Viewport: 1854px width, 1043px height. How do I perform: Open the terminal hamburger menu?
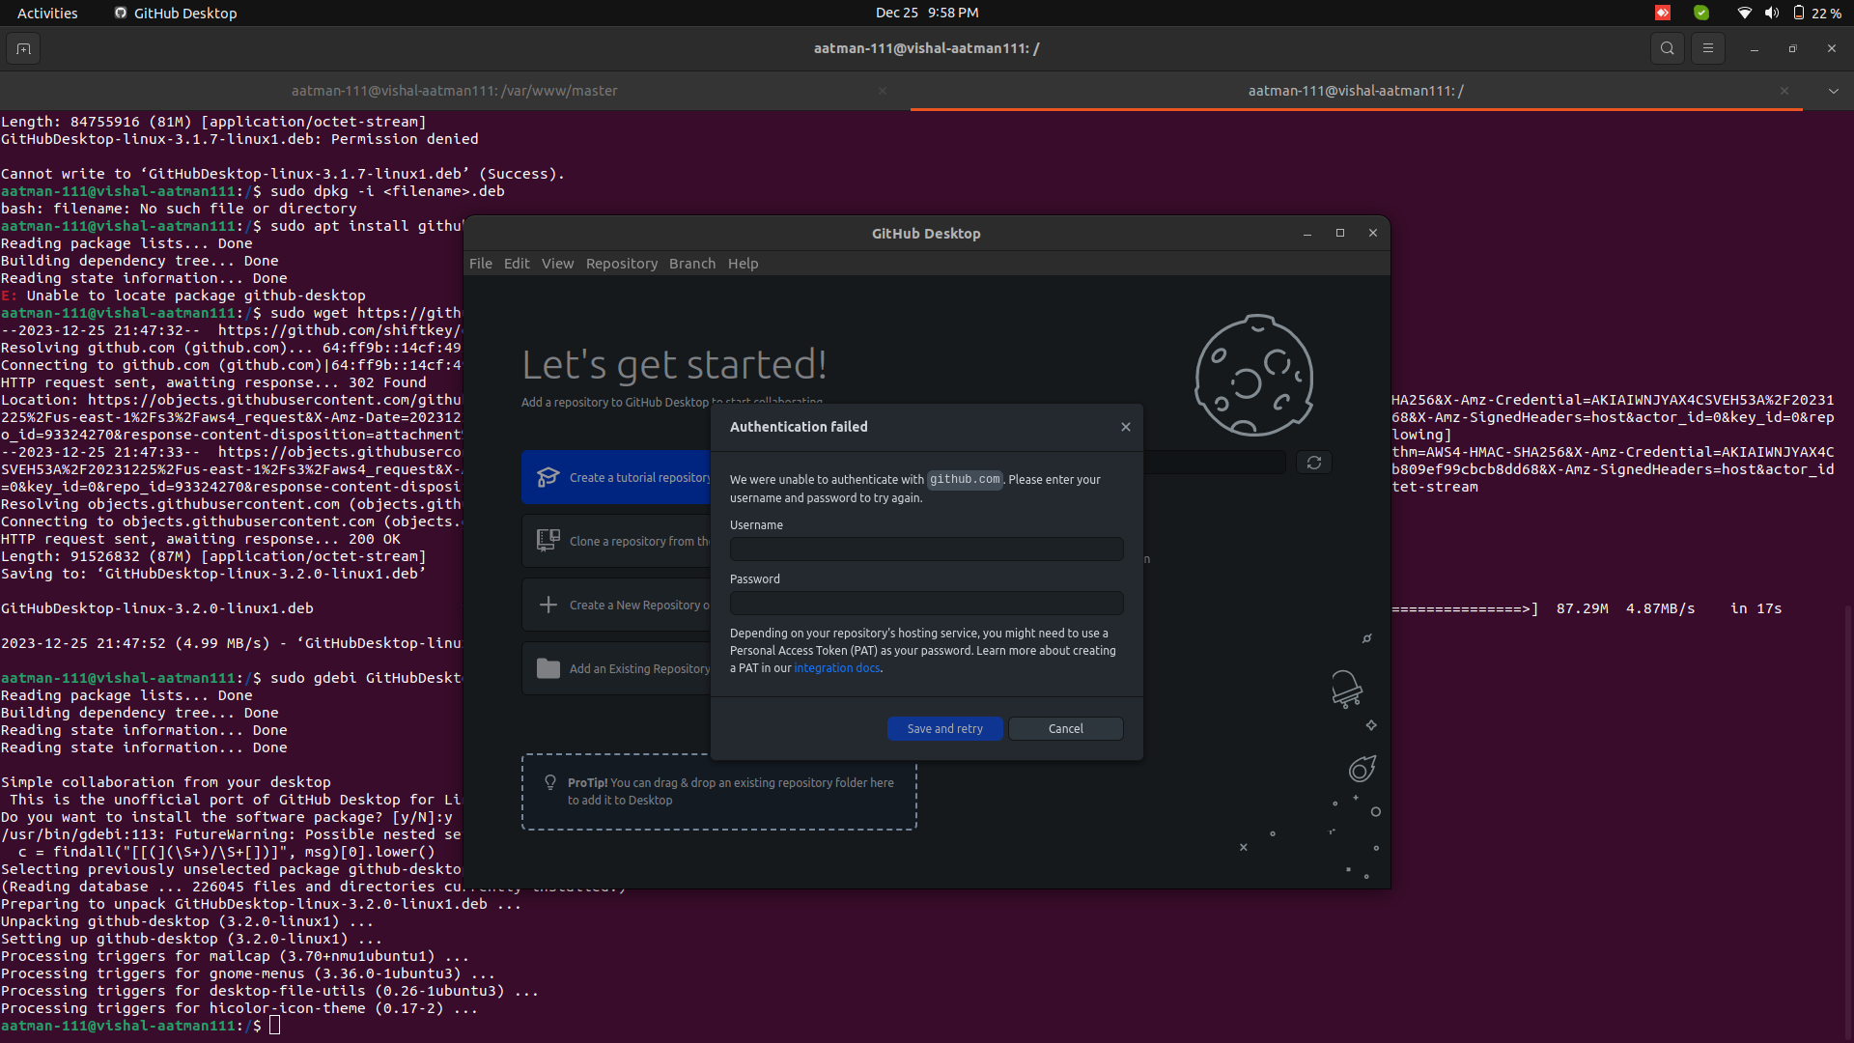click(x=1707, y=48)
